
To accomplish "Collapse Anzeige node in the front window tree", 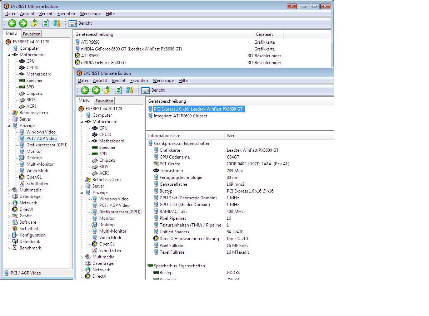I will (x=82, y=193).
